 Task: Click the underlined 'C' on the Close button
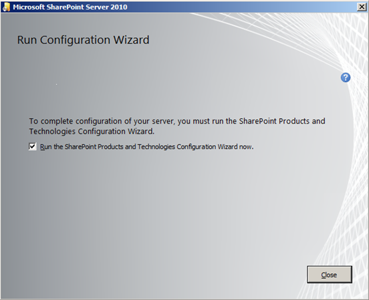(x=324, y=275)
